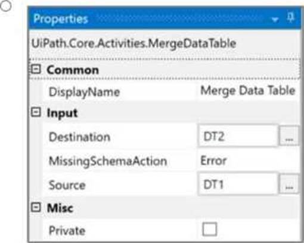This screenshot has width=304, height=243.
Task: Edit the DisplayName value Merge Data Table
Action: coord(248,91)
